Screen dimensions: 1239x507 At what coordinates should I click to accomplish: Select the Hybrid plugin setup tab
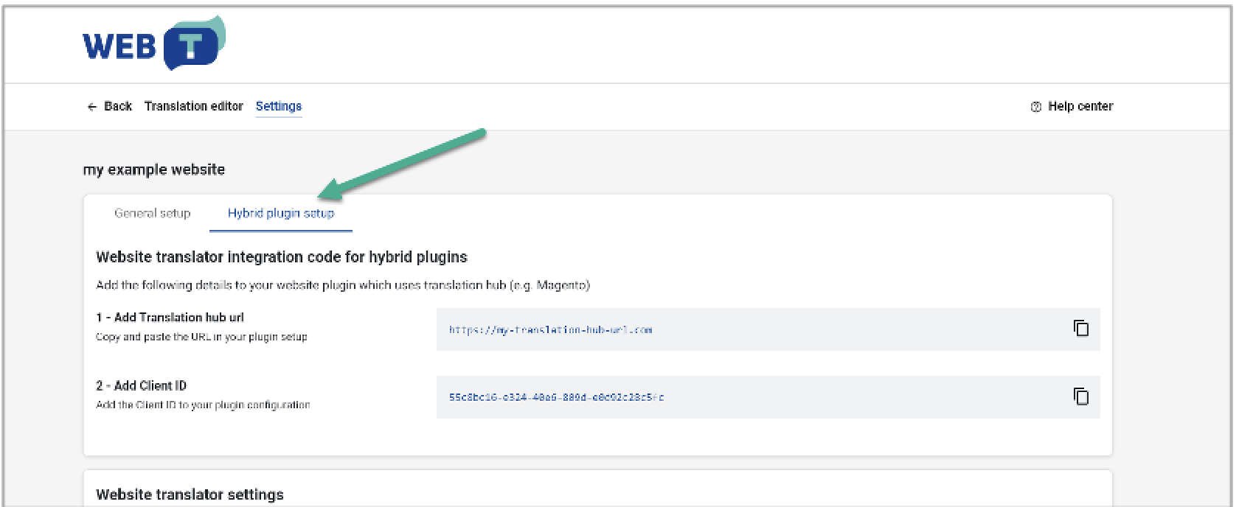point(281,213)
